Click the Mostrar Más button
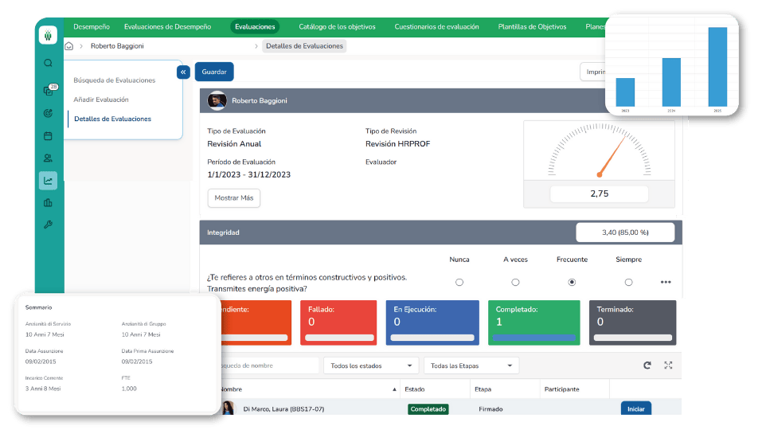 pyautogui.click(x=233, y=197)
